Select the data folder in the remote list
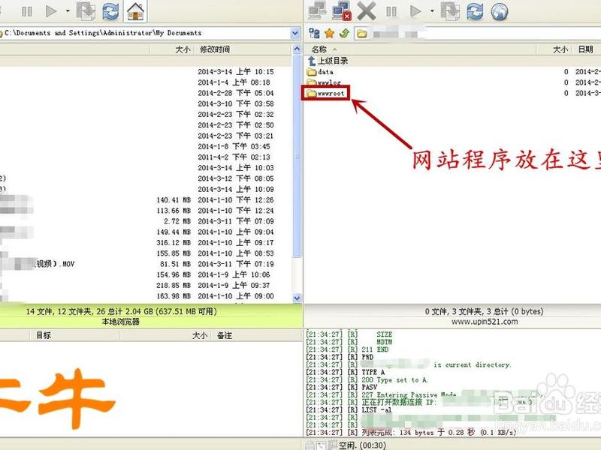The width and height of the screenshot is (601, 450). click(x=321, y=72)
